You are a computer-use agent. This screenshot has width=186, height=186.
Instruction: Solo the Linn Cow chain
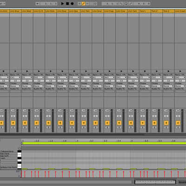coord(119,127)
